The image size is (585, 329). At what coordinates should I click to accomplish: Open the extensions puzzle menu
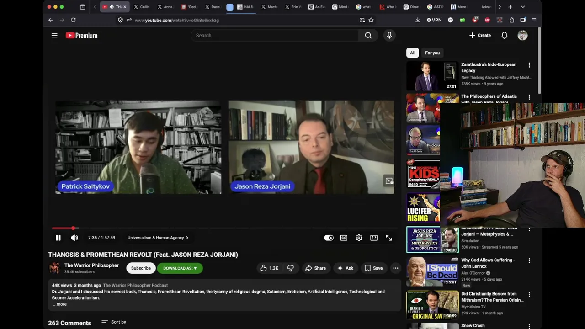[511, 20]
